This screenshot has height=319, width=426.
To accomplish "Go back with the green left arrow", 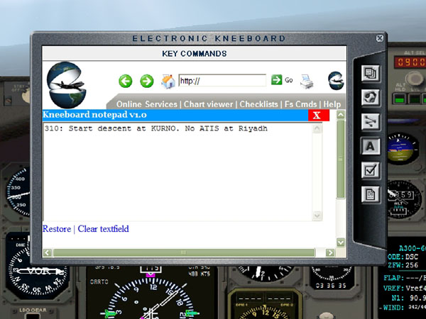I will click(126, 81).
